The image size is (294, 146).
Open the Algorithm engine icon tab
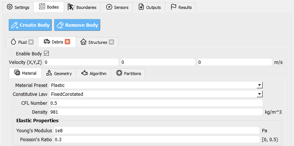(85, 73)
